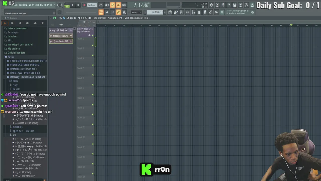Open the Piano roll icon
Screen dimensions: 321x181
[x=176, y=12]
